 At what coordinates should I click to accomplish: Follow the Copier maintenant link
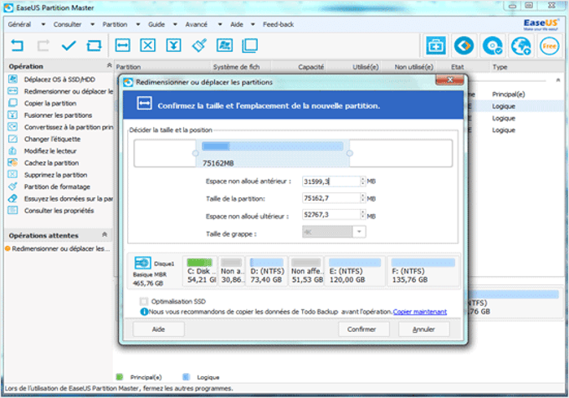tap(420, 312)
